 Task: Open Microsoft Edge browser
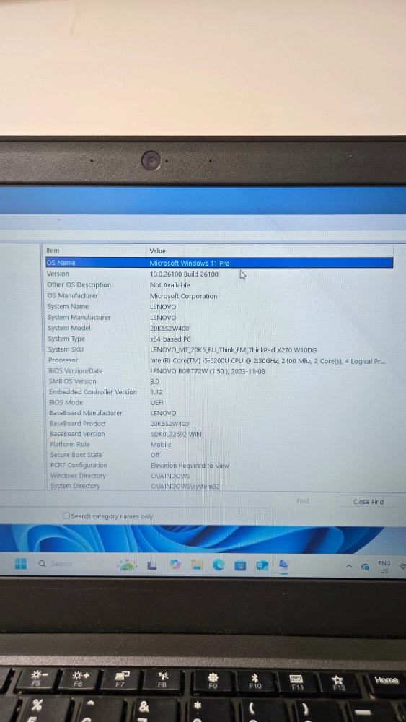219,565
